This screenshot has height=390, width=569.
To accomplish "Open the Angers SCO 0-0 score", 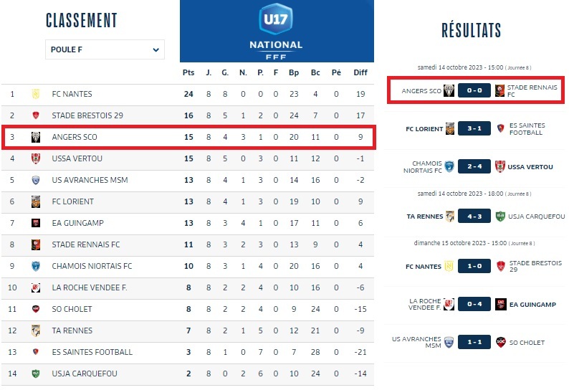I will [475, 91].
